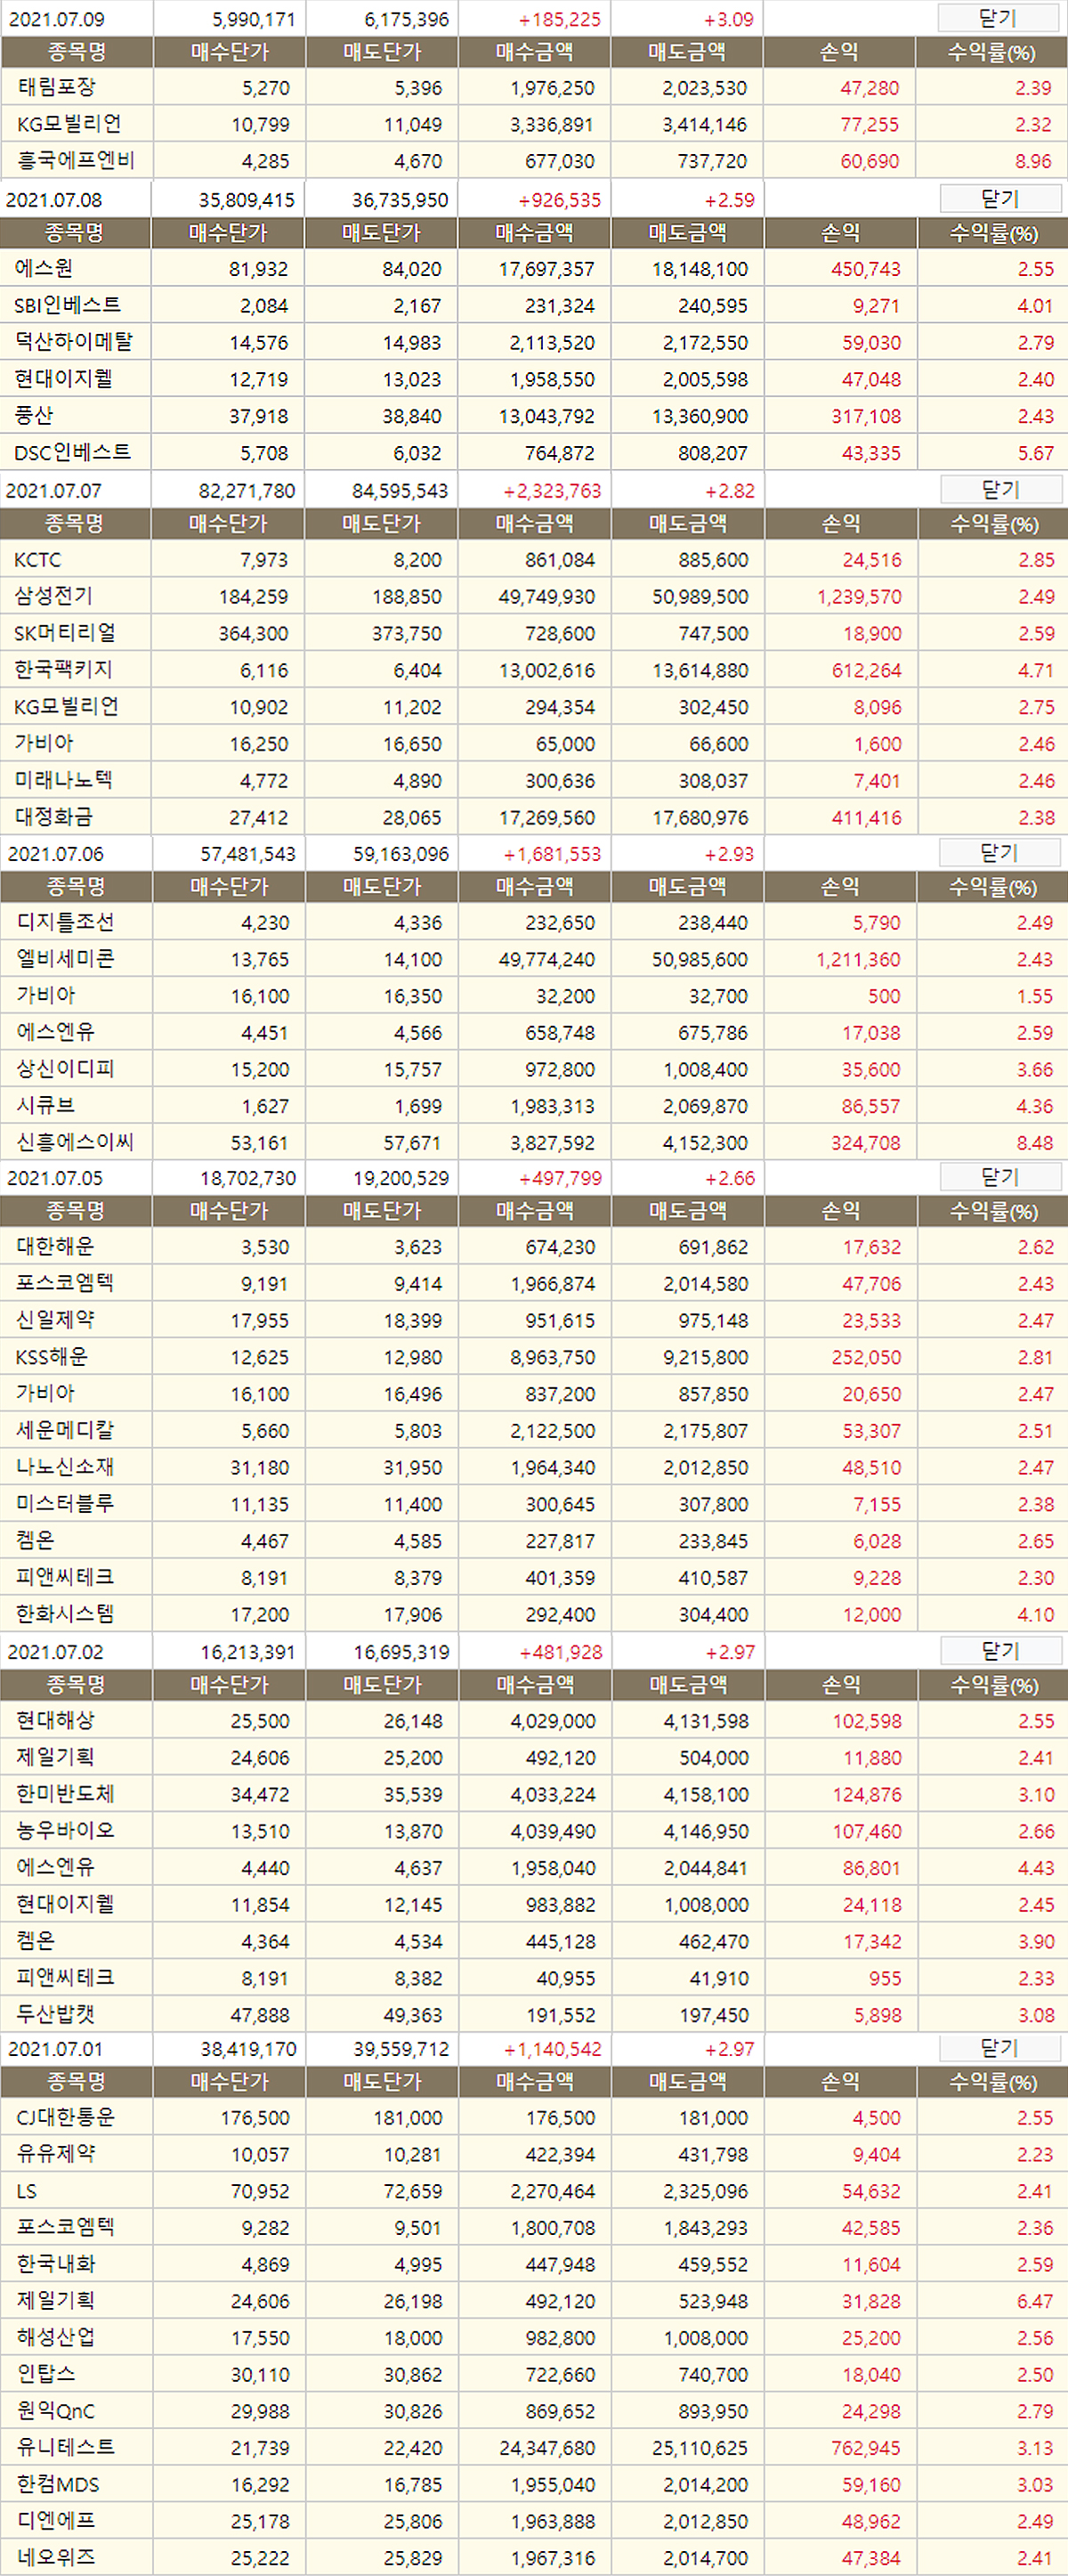Click stock name 신흥에스이씨
Viewport: 1068px width, 2576px height.
pyautogui.click(x=76, y=1142)
